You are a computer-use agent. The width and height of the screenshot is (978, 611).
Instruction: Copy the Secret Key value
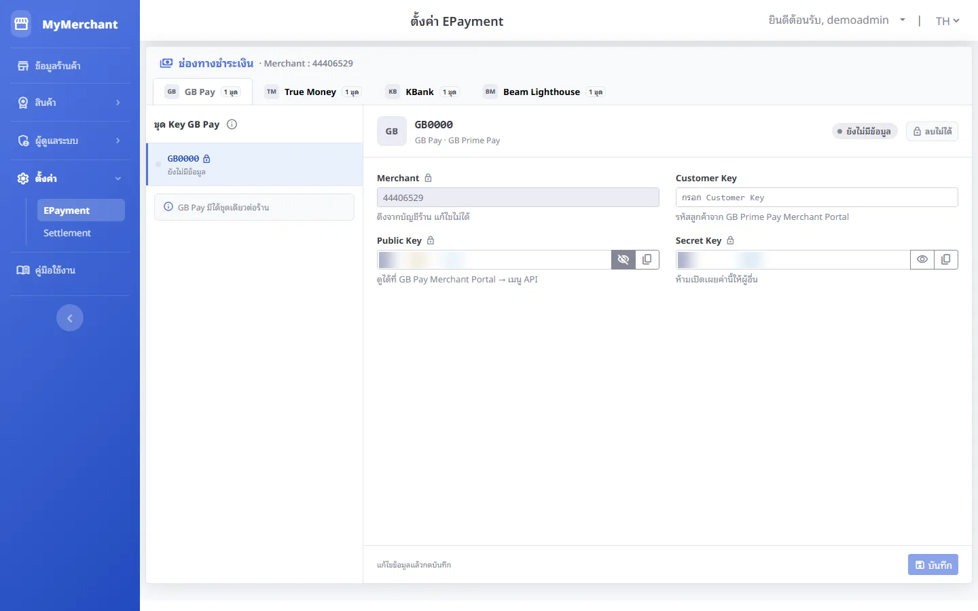tap(946, 259)
